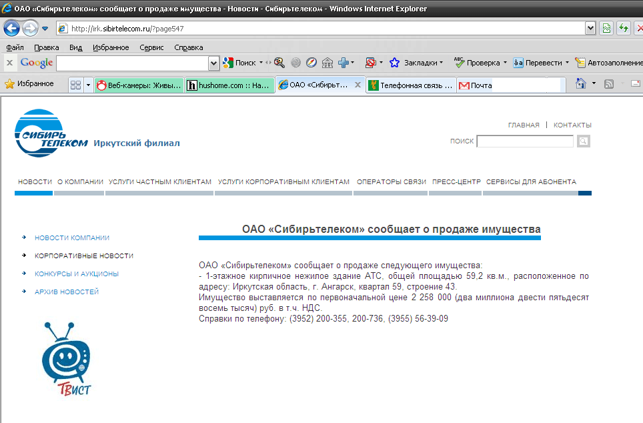This screenshot has width=643, height=423.
Task: Click the Google toolbar search box
Action: coord(133,63)
